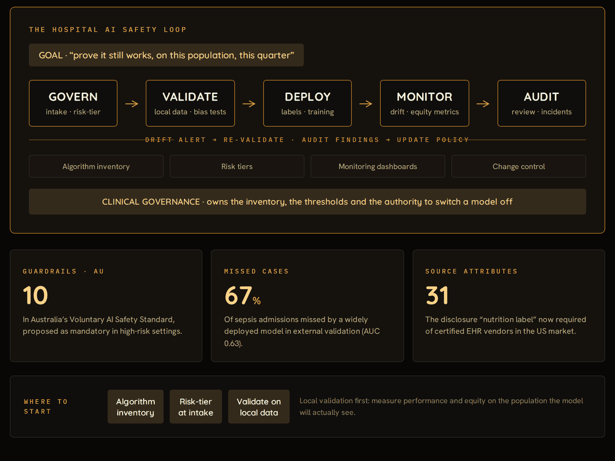Select the AUDIT stage box
Screen dimensions: 615x461
click(542, 103)
